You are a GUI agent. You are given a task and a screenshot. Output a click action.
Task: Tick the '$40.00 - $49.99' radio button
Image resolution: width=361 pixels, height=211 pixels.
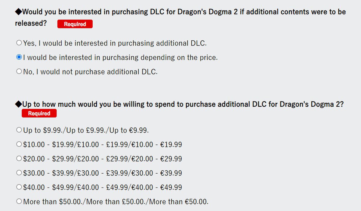[x=19, y=187]
